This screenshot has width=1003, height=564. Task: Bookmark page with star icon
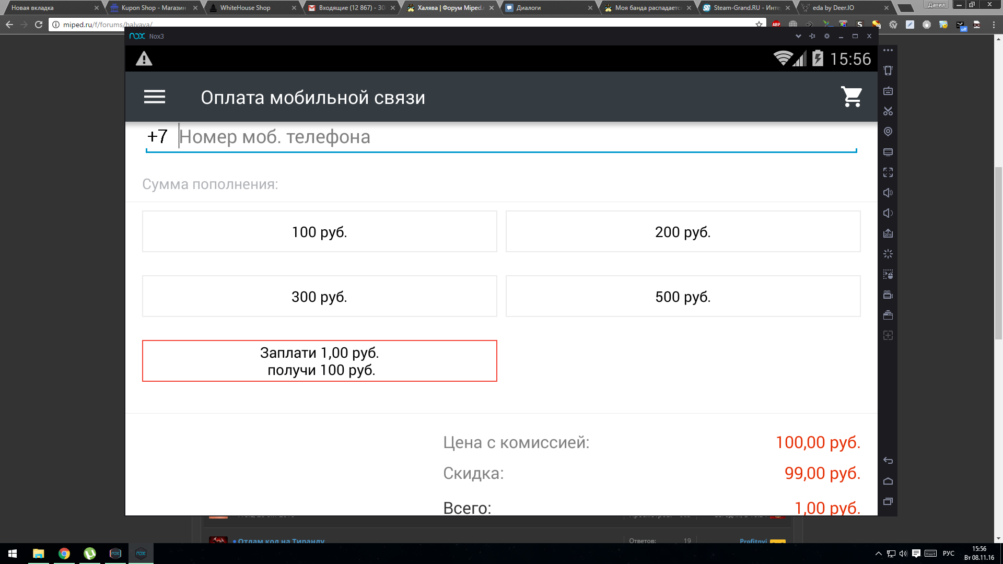click(x=759, y=24)
